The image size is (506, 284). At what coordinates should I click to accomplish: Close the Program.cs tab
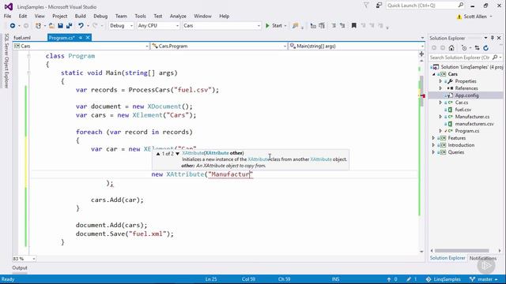[x=88, y=38]
